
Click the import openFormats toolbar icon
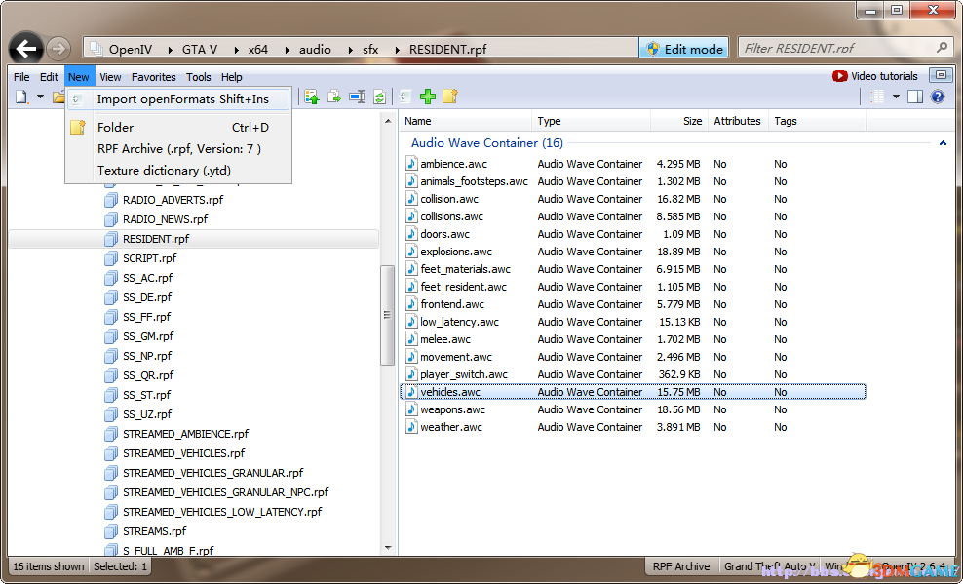coord(404,97)
